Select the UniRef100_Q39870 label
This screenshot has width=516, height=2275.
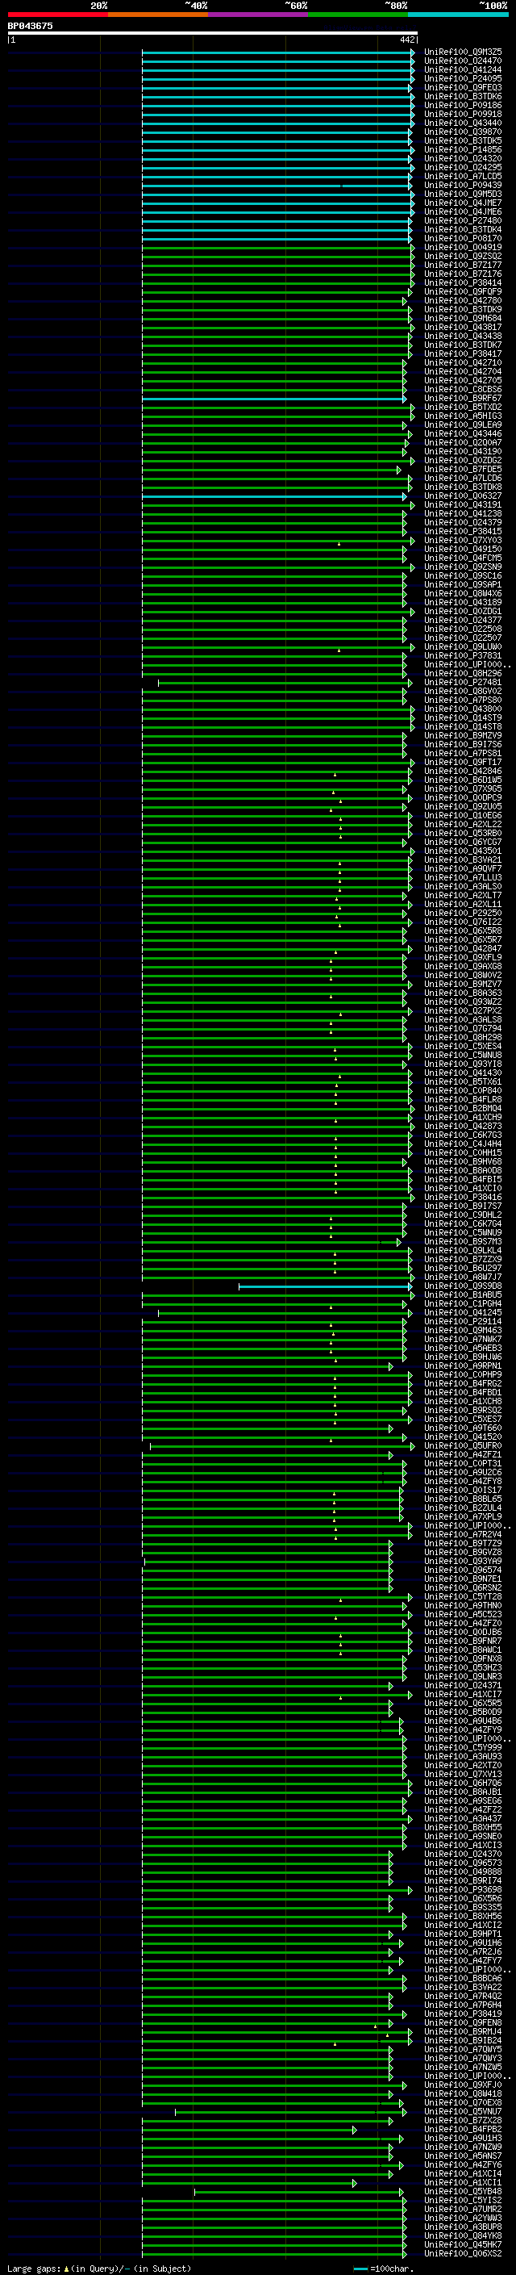(x=463, y=132)
